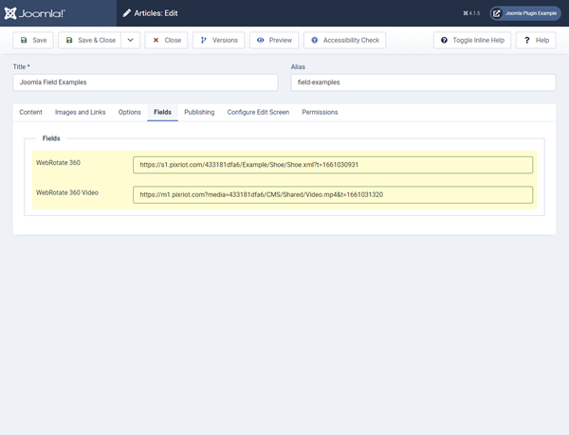This screenshot has height=435, width=569.
Task: Open the Versions history
Action: point(218,41)
